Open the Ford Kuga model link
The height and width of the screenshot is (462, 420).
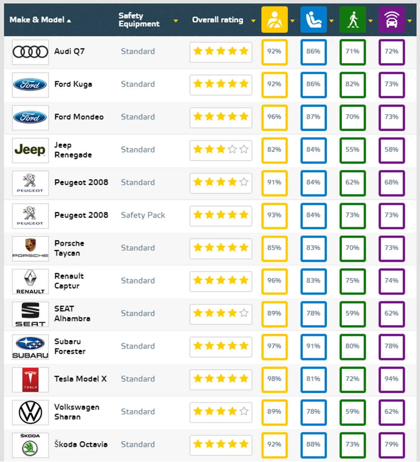coord(73,84)
